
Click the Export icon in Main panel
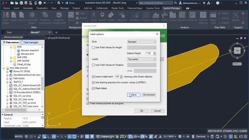click(x=22, y=17)
